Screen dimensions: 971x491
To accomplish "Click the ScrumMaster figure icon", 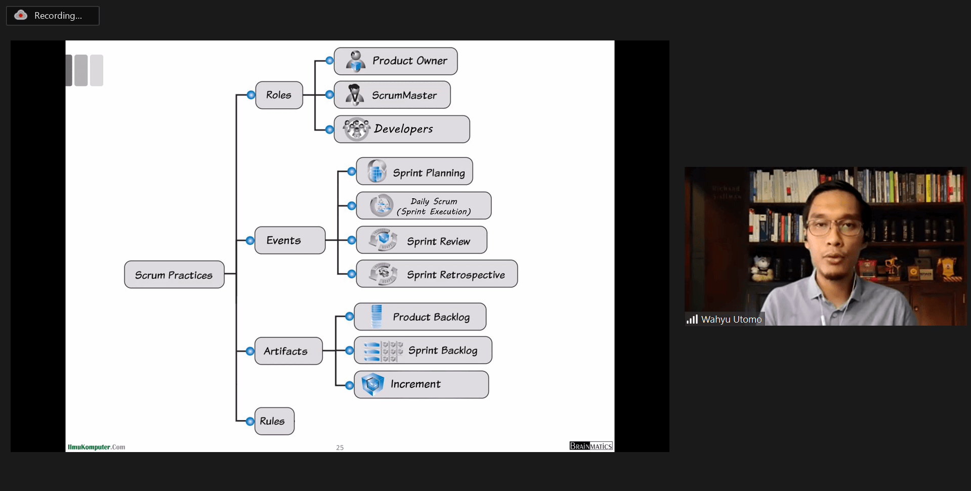I will [355, 95].
